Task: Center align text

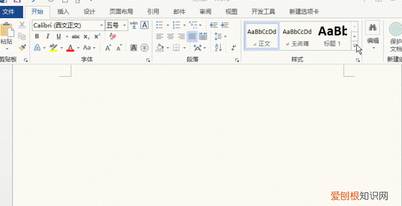Action: 171,36
